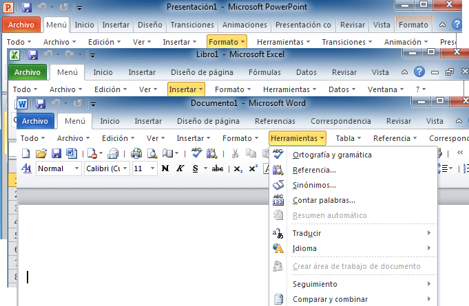
Task: Click Undo arrow in PowerPoint title bar
Action: [x=42, y=7]
